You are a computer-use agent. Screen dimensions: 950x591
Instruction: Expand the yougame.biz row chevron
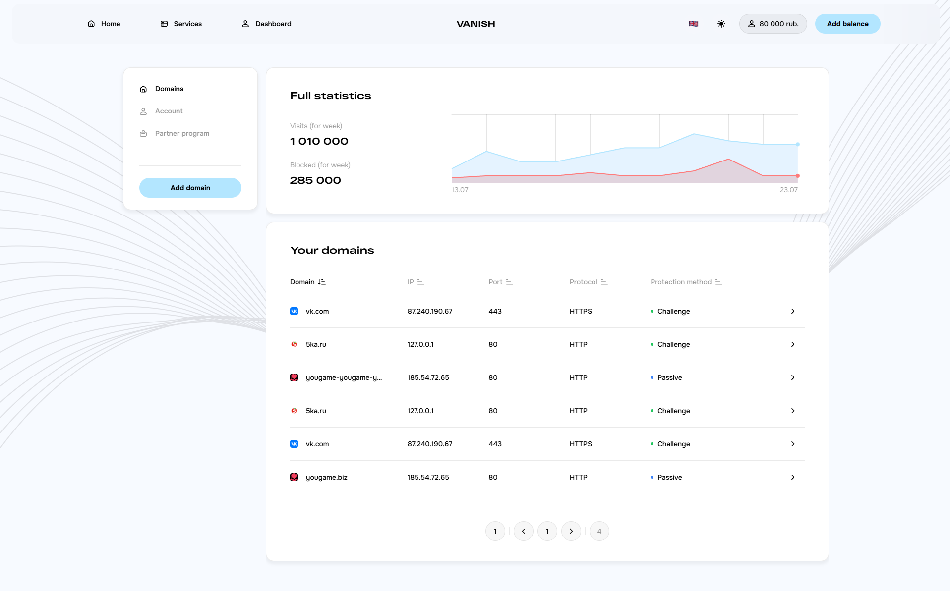click(x=792, y=477)
